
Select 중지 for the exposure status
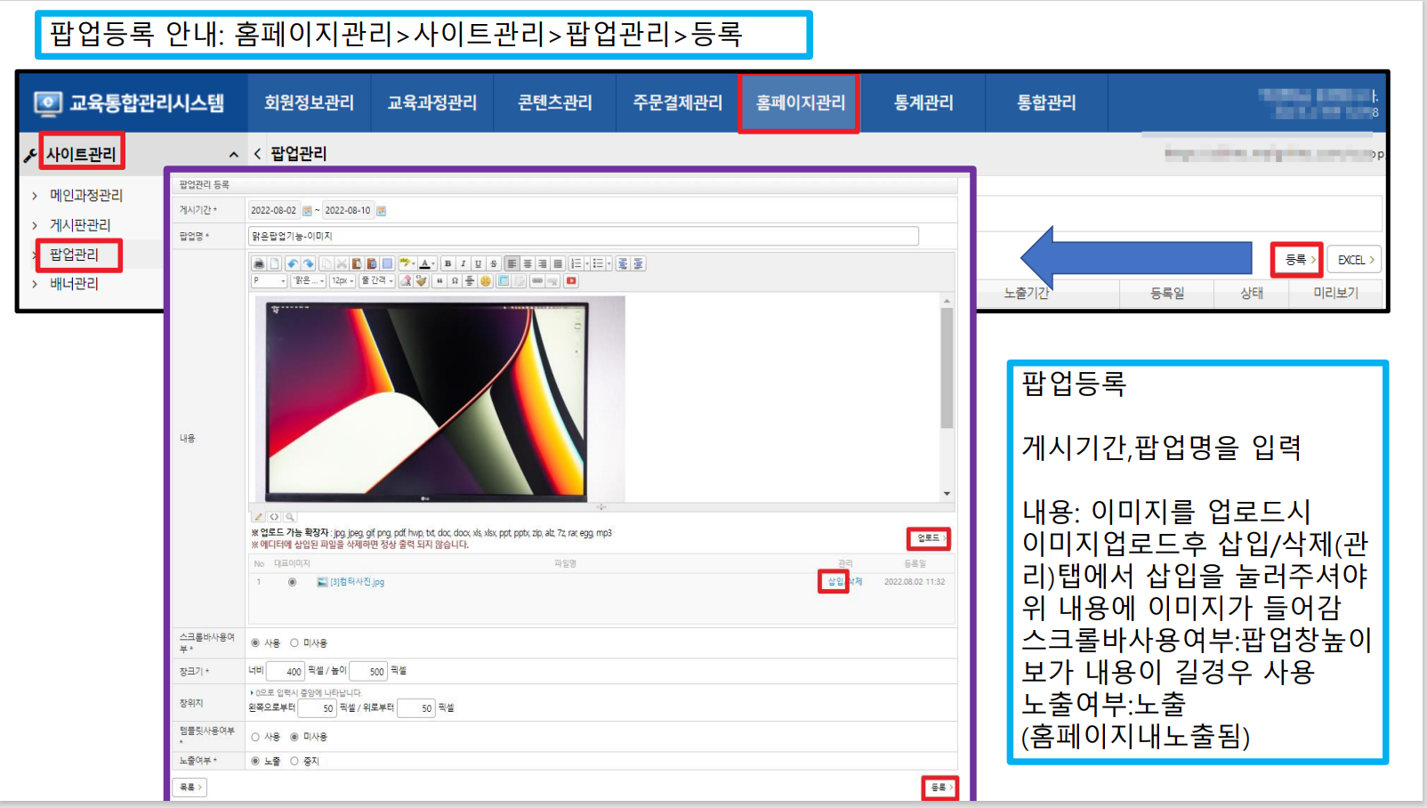(x=294, y=761)
